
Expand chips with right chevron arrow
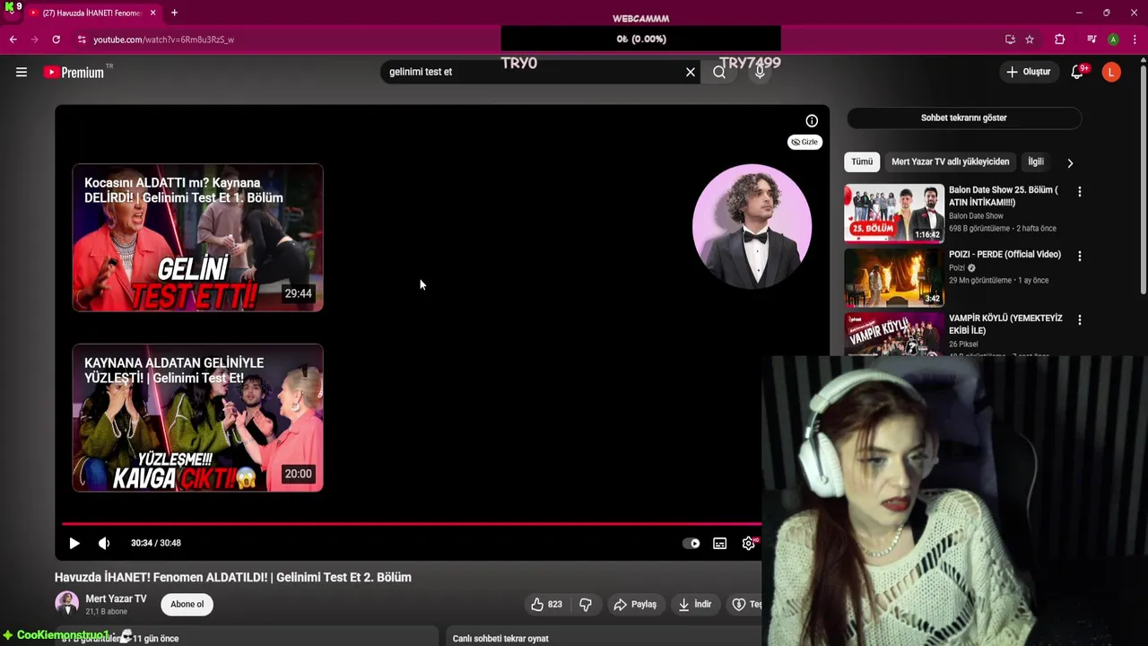tap(1069, 162)
